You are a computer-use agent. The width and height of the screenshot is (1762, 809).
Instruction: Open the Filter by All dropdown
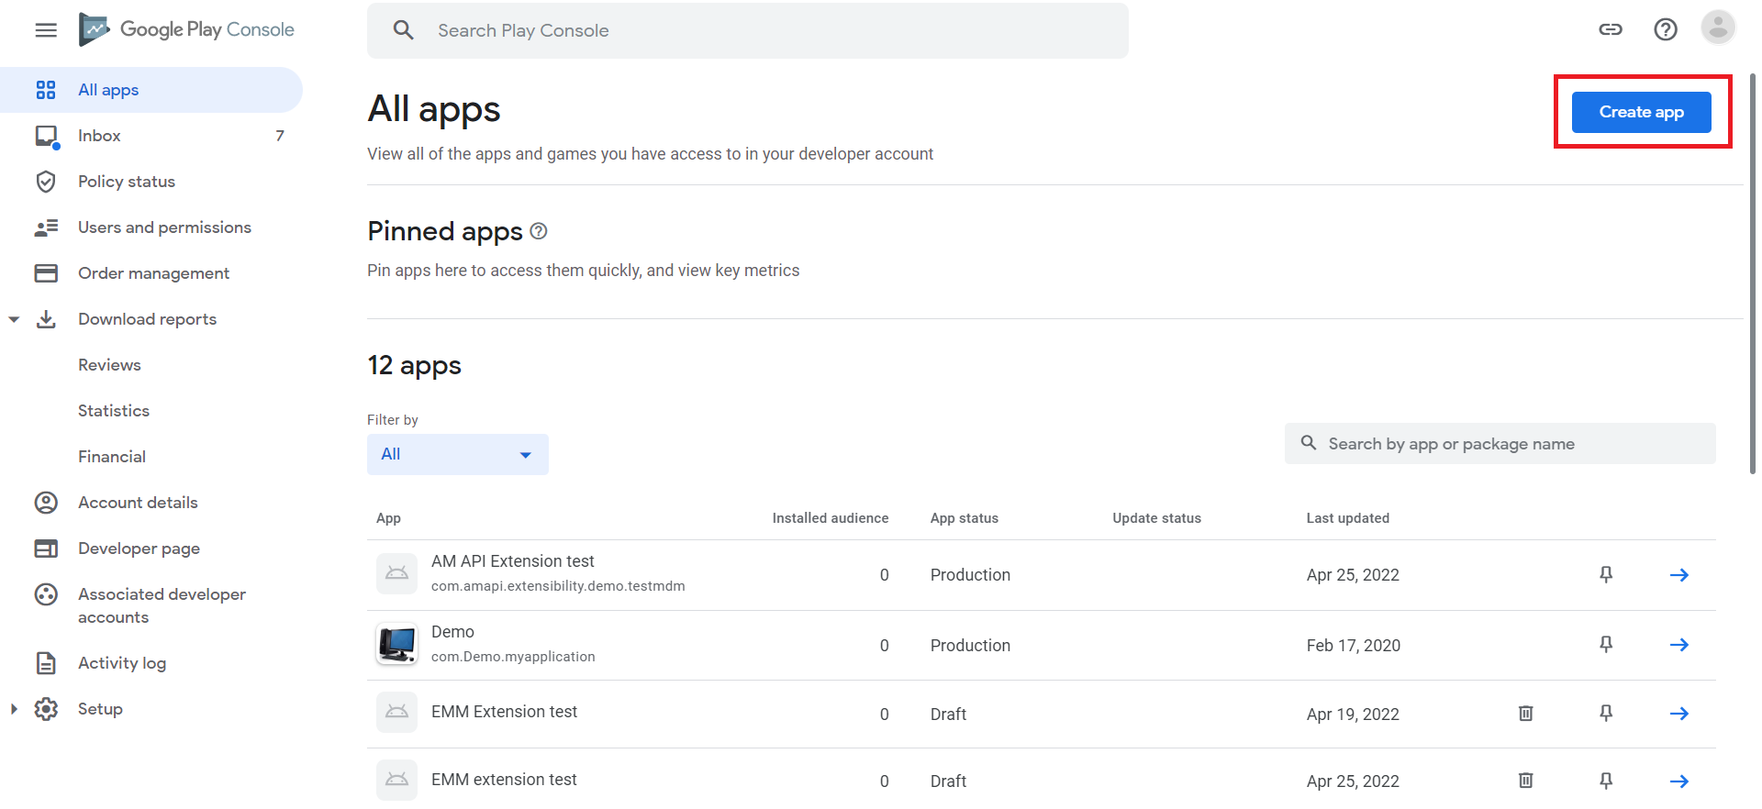click(x=457, y=454)
